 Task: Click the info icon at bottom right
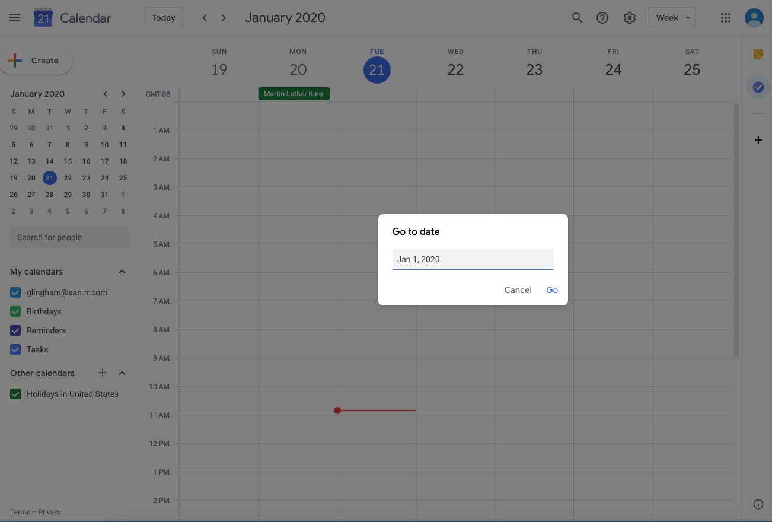point(758,504)
